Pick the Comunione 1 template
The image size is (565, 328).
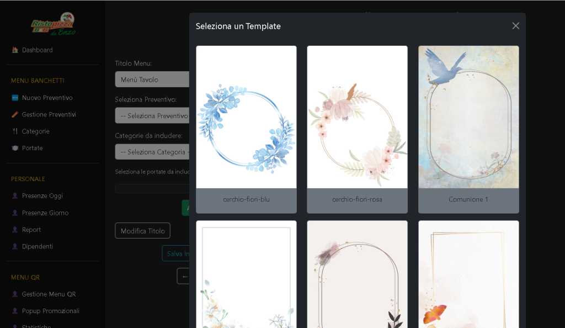click(468, 129)
